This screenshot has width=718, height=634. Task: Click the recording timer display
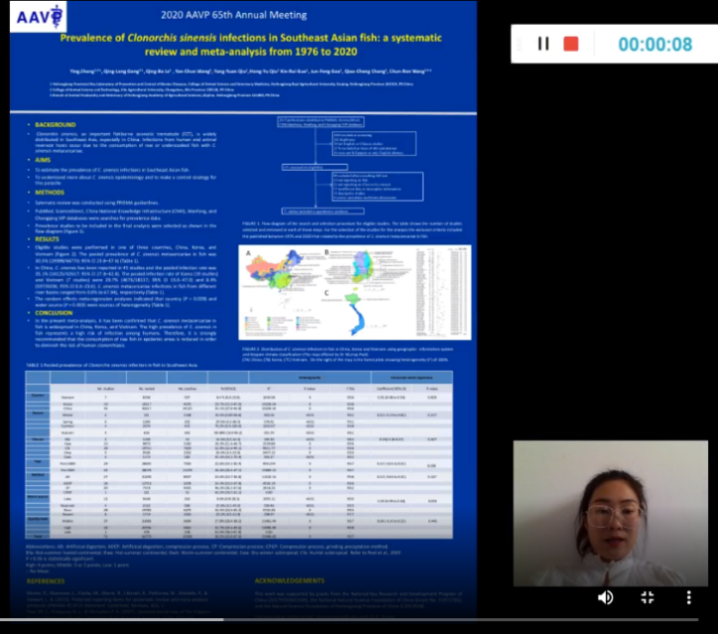(654, 44)
